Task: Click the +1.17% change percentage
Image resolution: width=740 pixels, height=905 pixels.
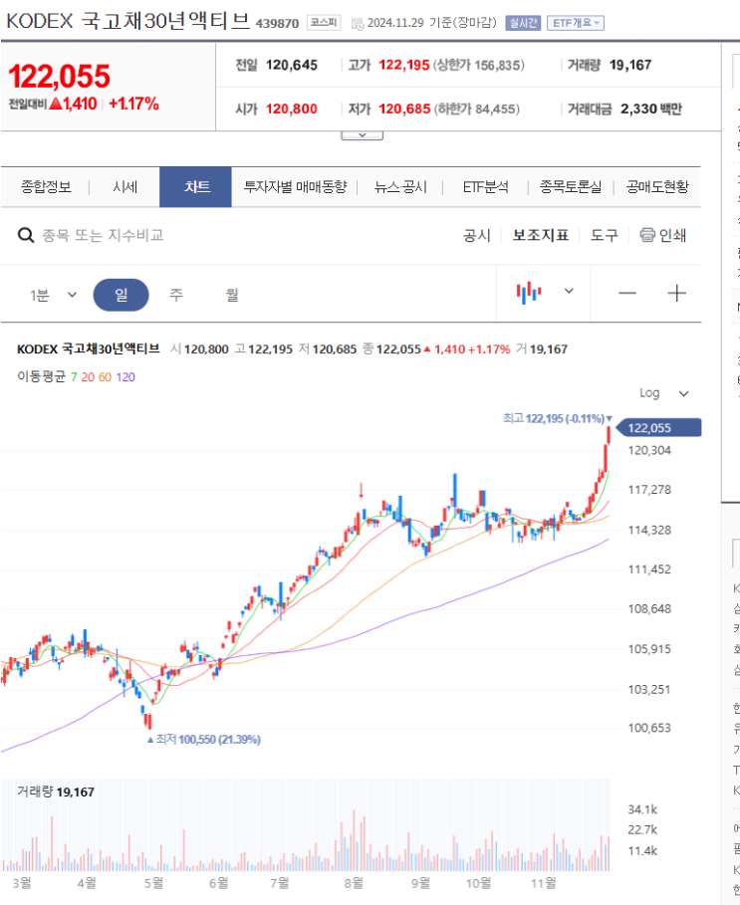Action: point(133,104)
